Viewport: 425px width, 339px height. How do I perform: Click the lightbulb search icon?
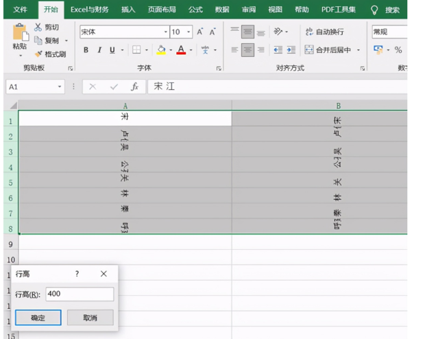pyautogui.click(x=374, y=10)
